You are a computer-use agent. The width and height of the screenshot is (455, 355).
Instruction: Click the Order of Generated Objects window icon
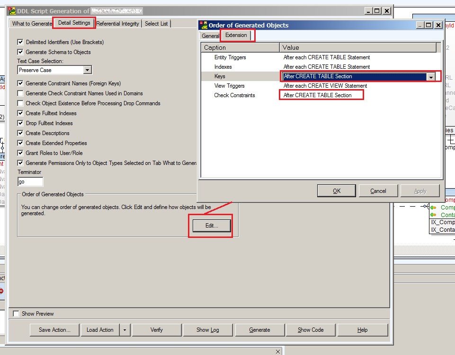203,25
